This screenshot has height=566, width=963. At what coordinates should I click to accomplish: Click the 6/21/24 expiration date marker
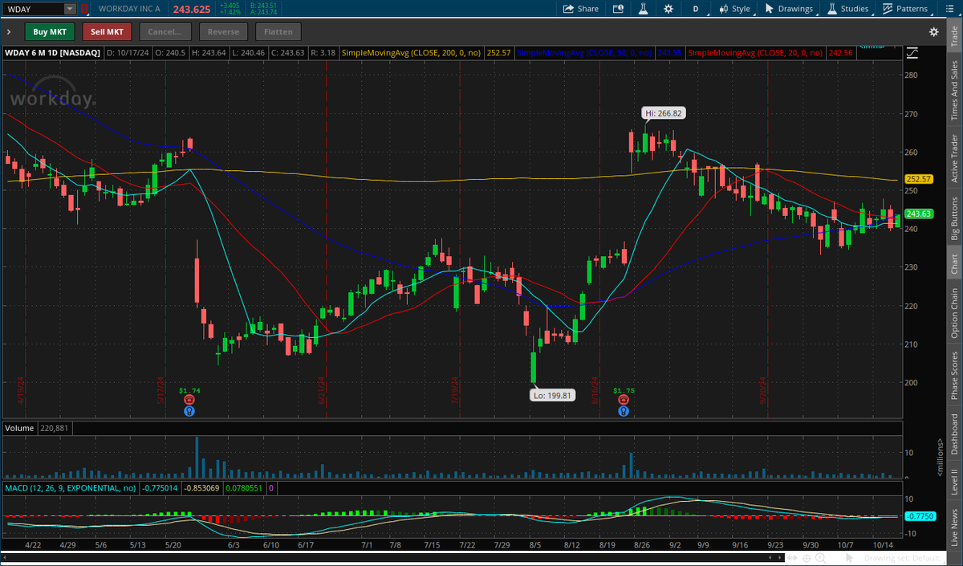(321, 391)
